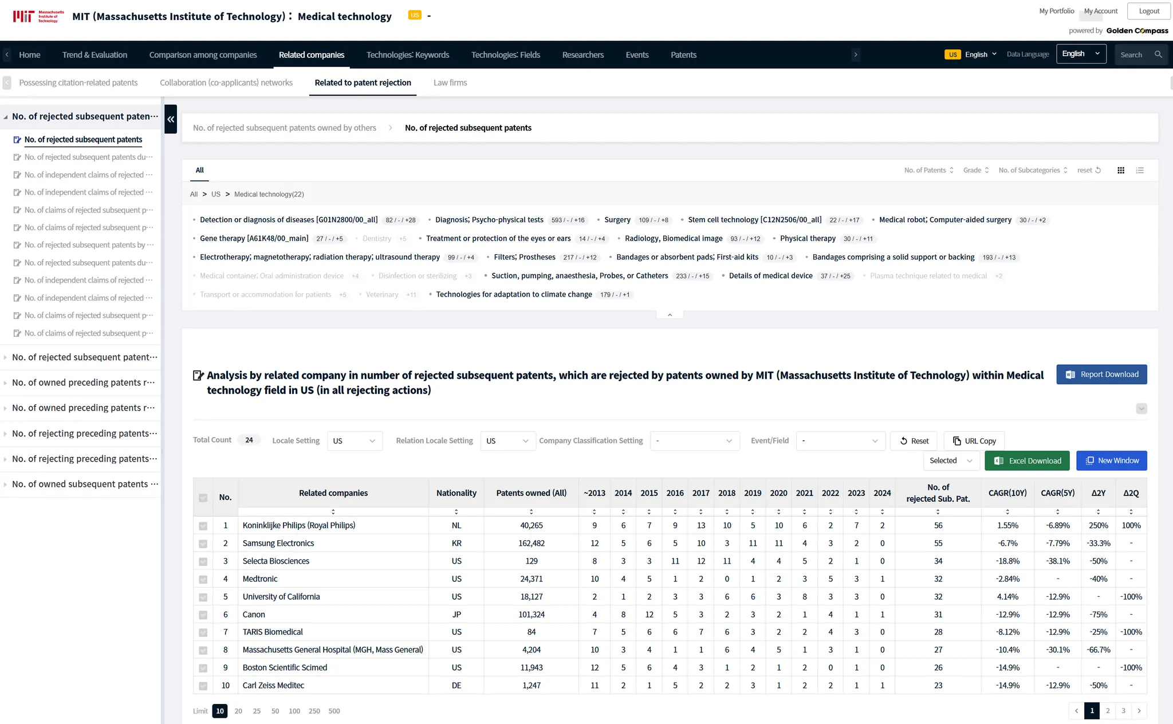Set row limit to 50
1173x724 pixels.
[x=275, y=711]
